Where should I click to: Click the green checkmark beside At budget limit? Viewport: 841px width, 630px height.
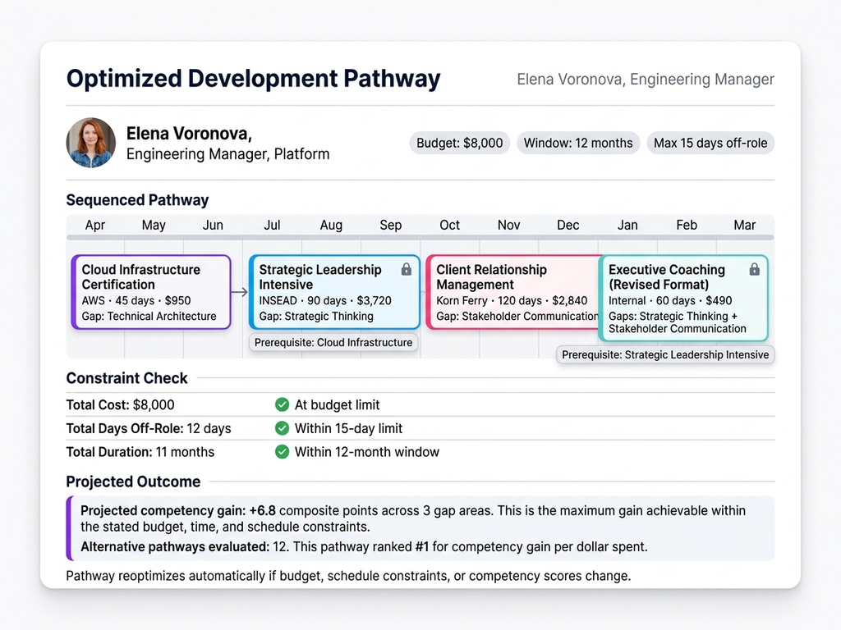282,404
